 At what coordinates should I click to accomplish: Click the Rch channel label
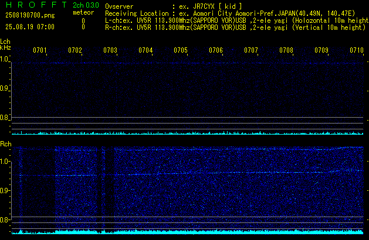tap(6, 144)
